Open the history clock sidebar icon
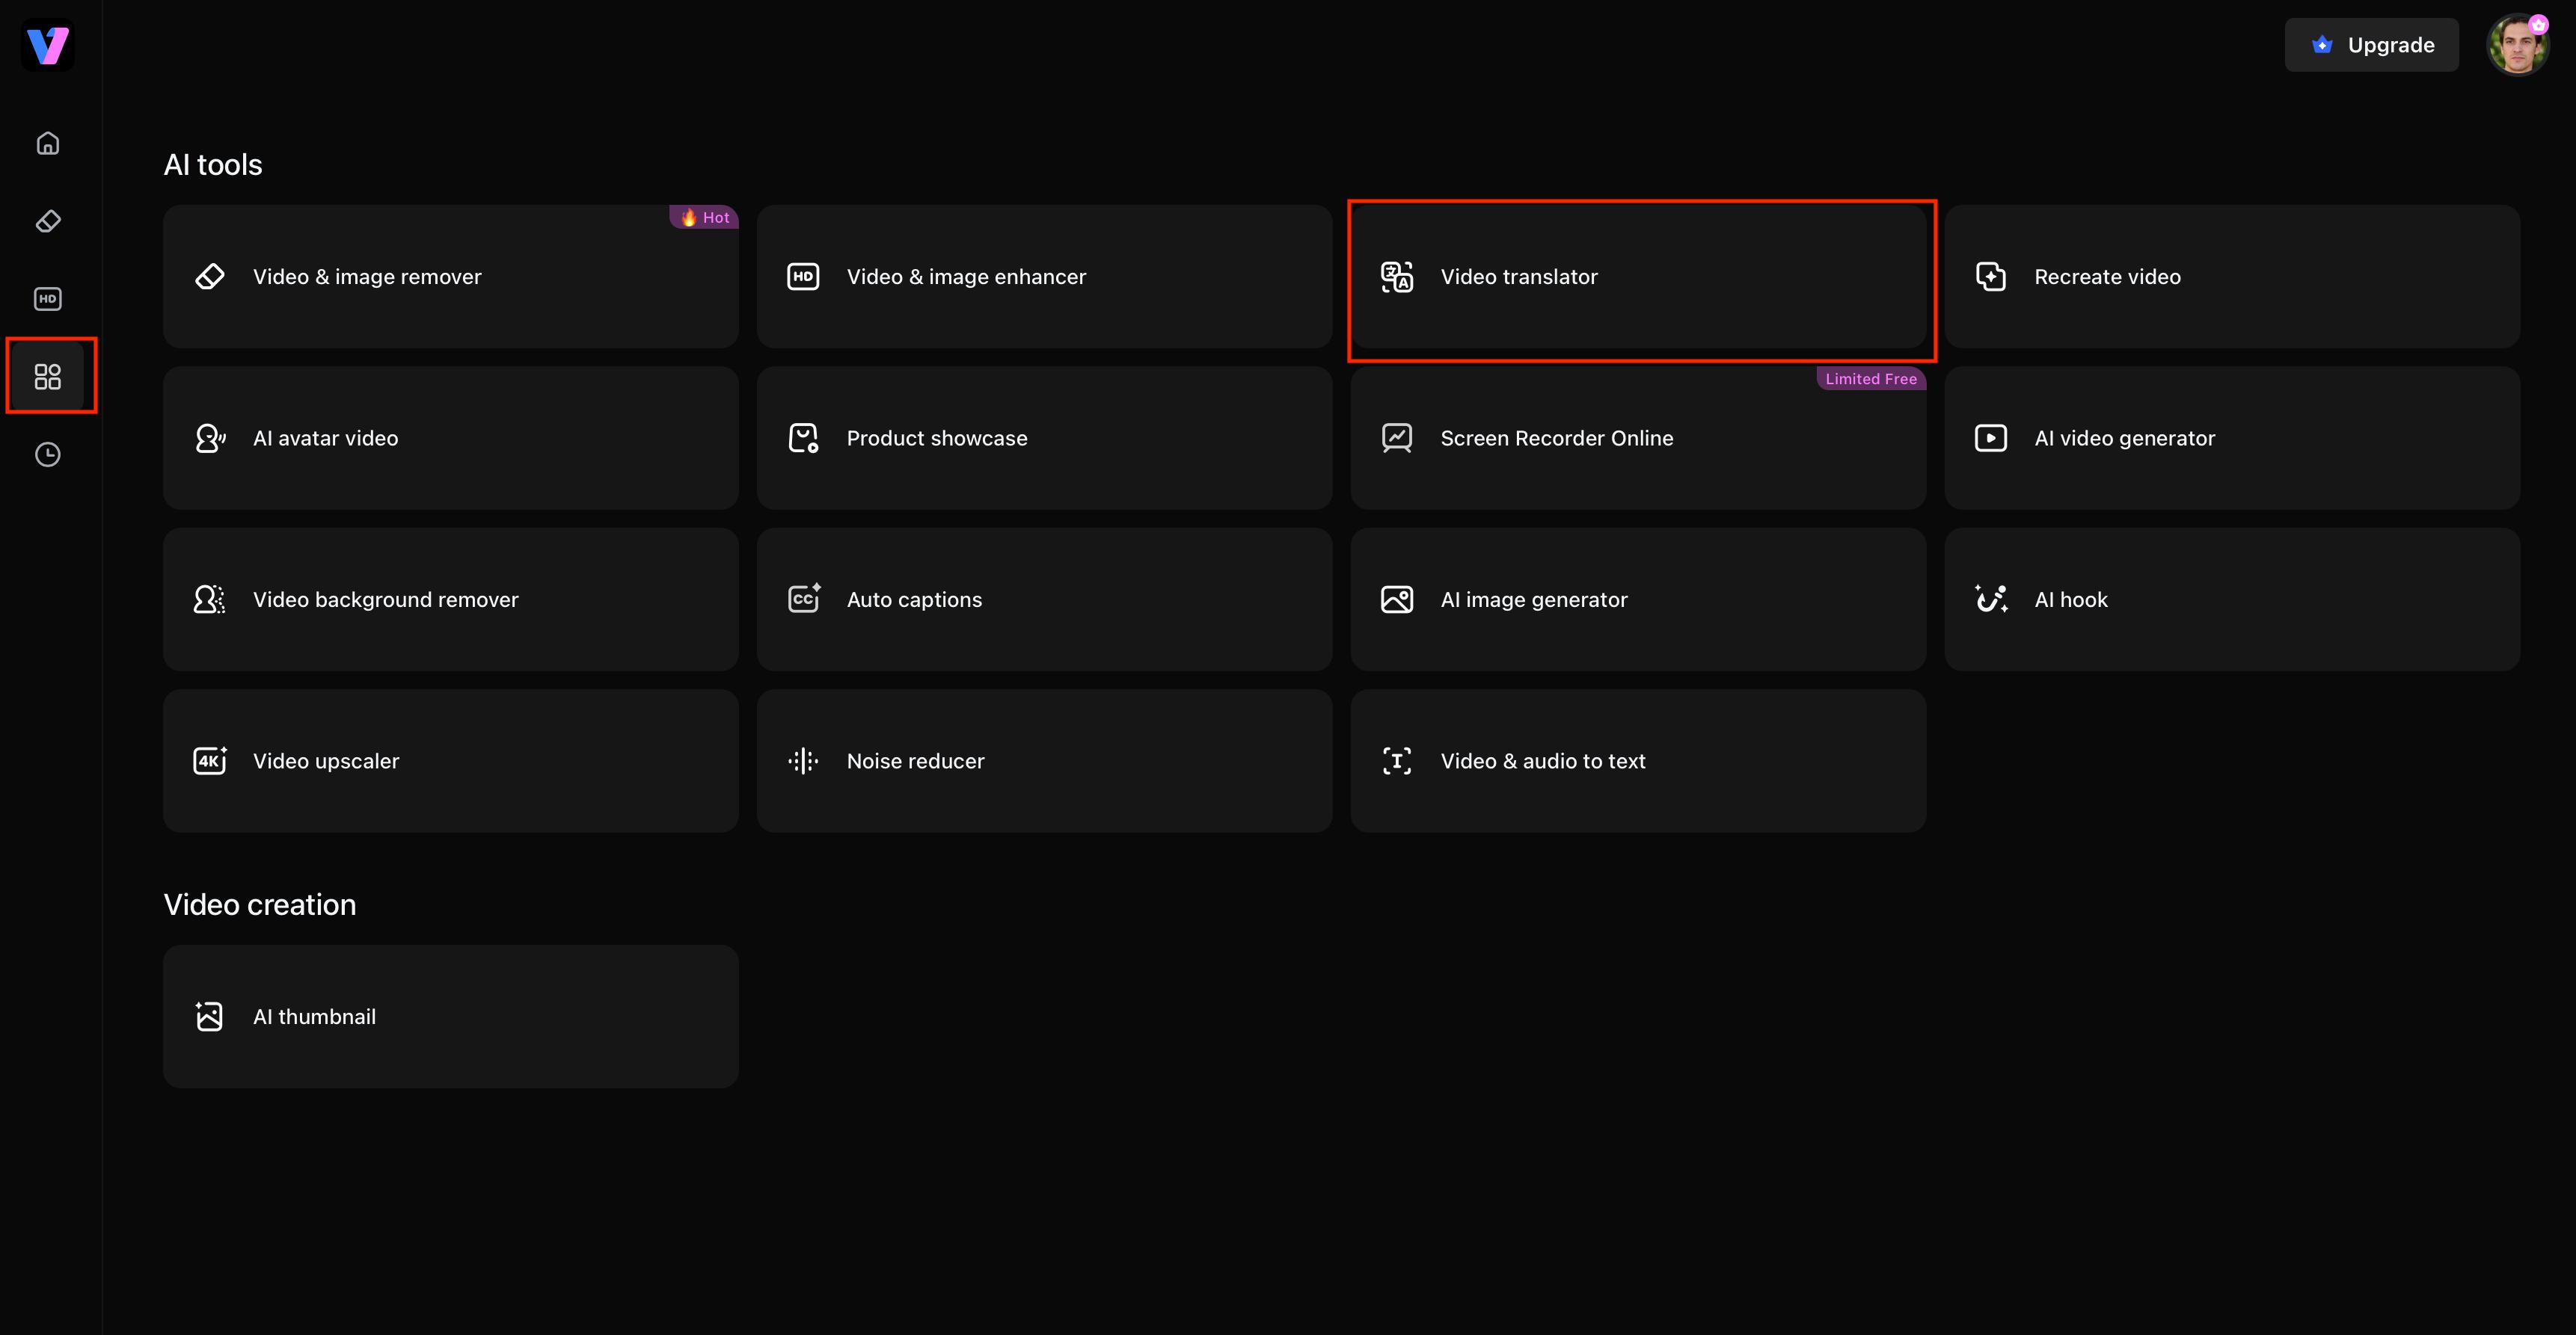Viewport: 2576px width, 1335px height. coord(48,454)
